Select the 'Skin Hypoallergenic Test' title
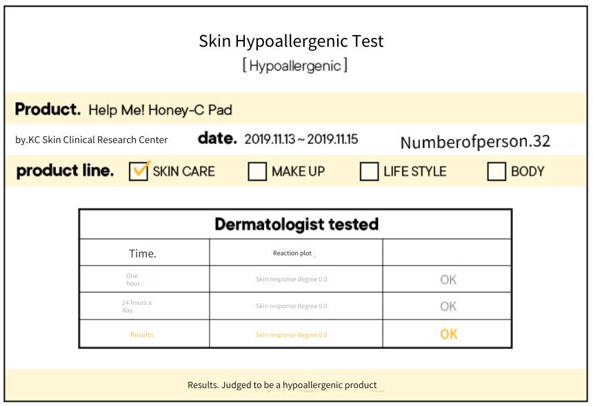Screen dimensions: 593x406 click(x=291, y=41)
